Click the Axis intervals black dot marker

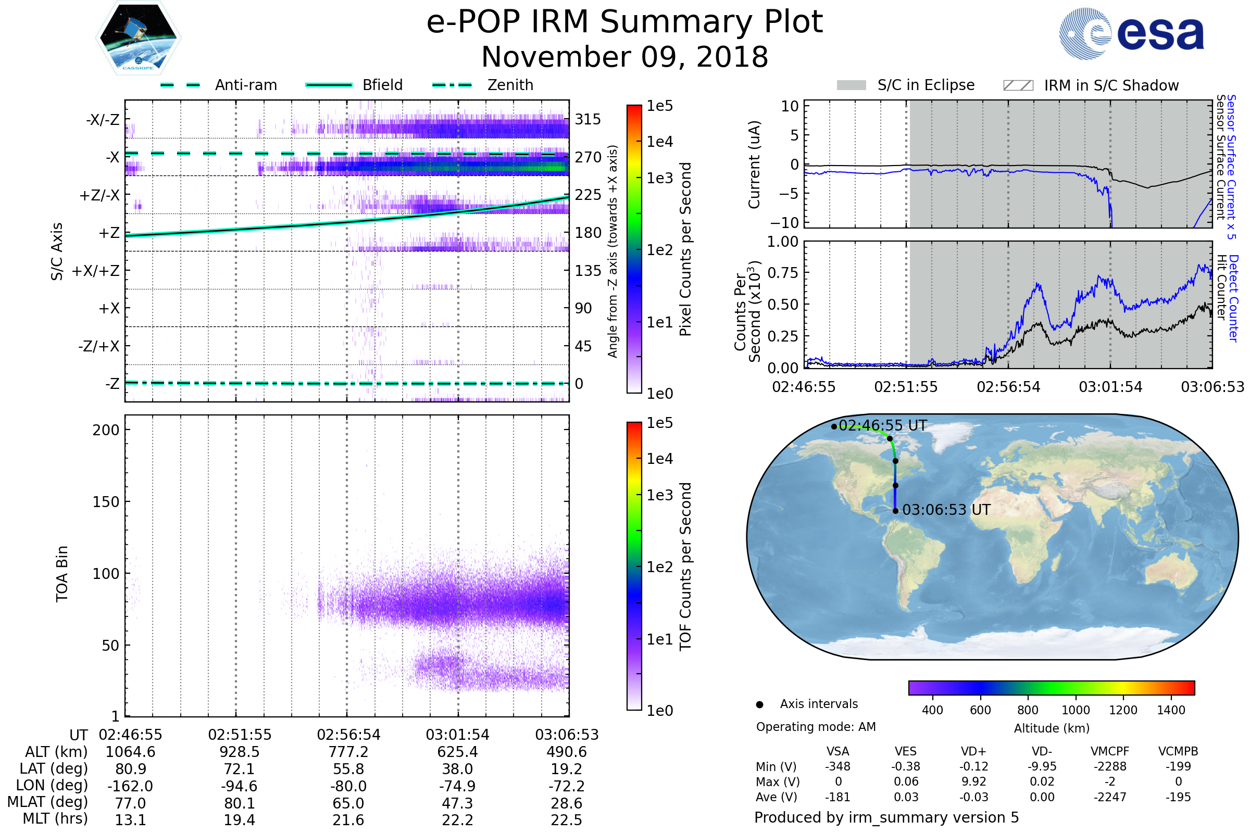pyautogui.click(x=760, y=705)
